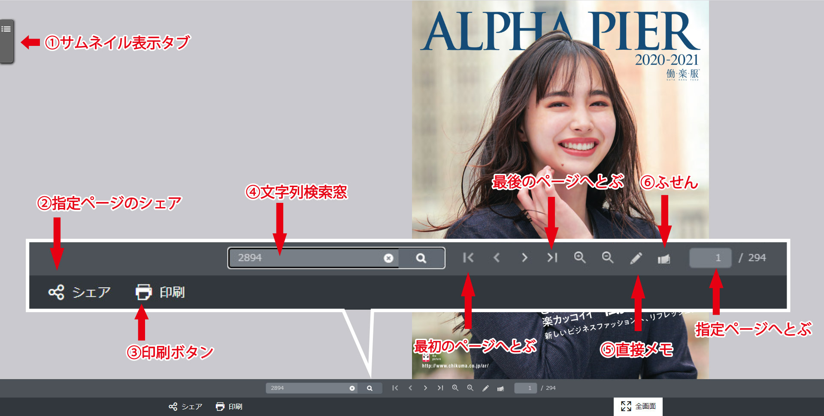The width and height of the screenshot is (824, 416).
Task: Select sticky note tool in small bottom toolbar
Action: 500,389
